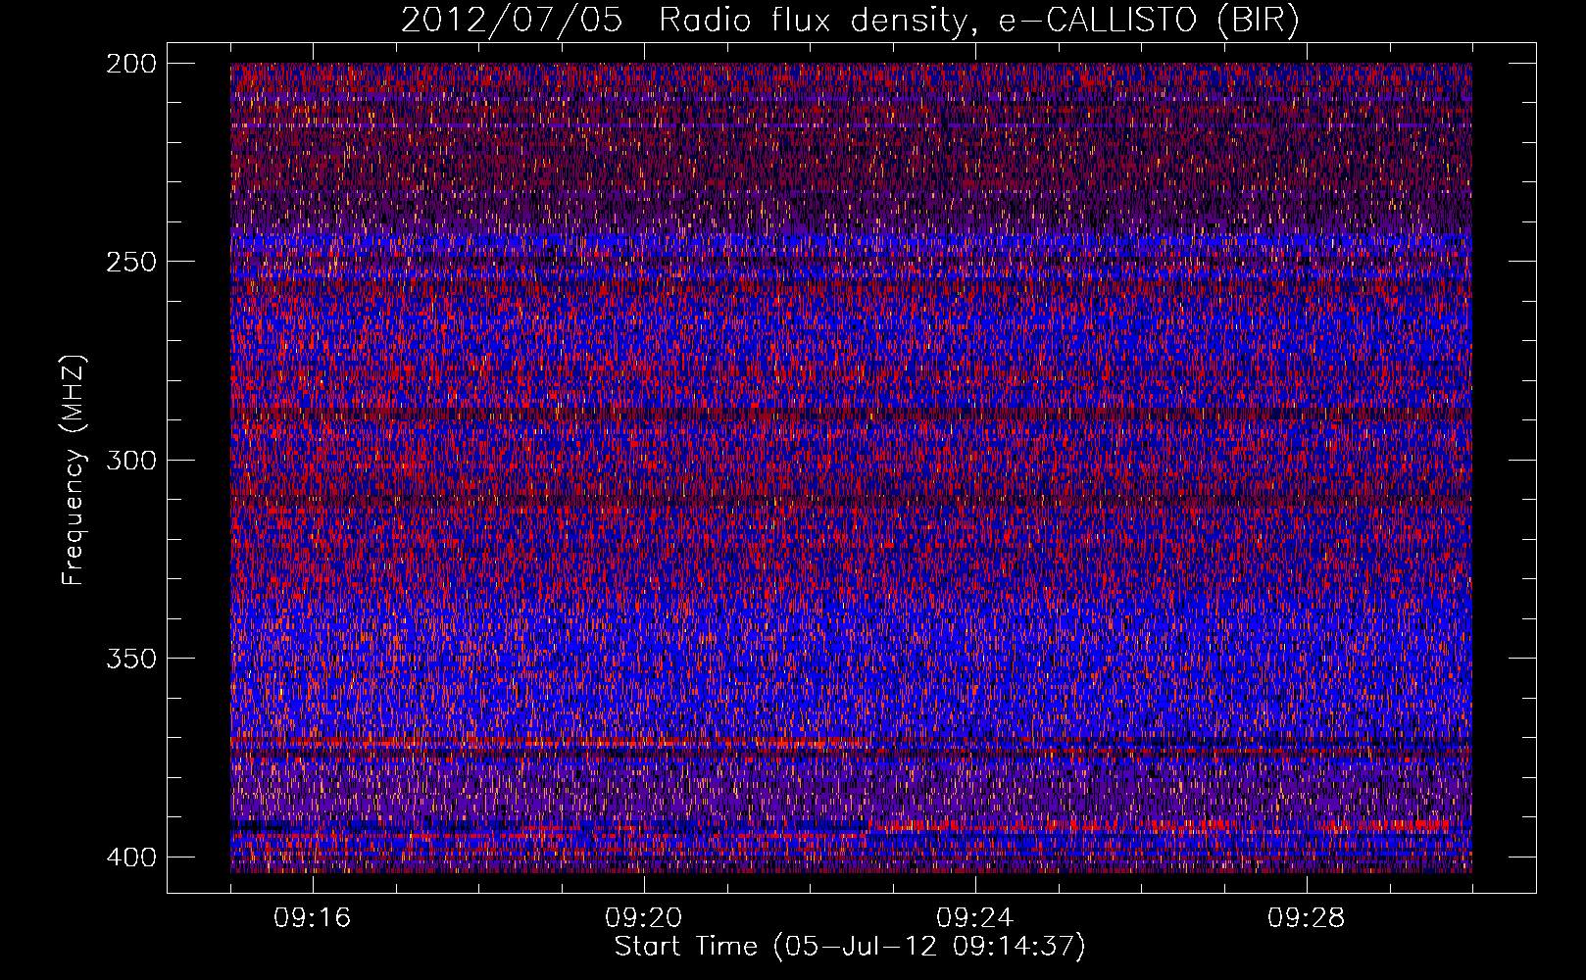The width and height of the screenshot is (1586, 980).
Task: Click the 250 frequency tick label
Action: click(x=130, y=262)
